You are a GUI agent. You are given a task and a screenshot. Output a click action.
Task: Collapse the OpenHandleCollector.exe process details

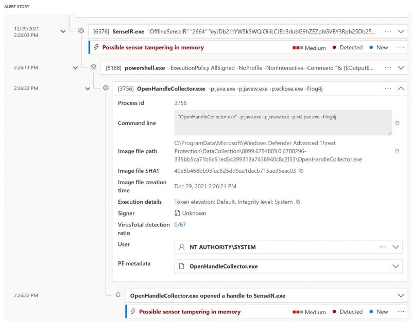tap(401, 88)
